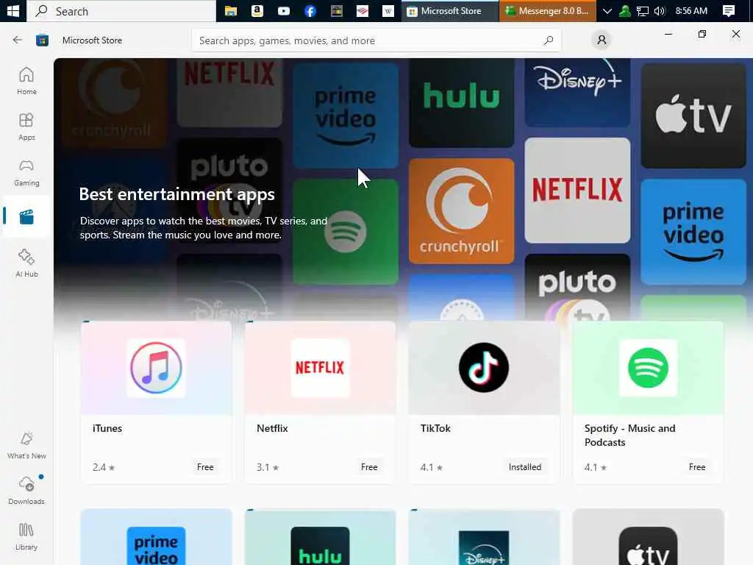The image size is (753, 565).
Task: Click the iTunes 2.4 star rating
Action: tap(104, 467)
